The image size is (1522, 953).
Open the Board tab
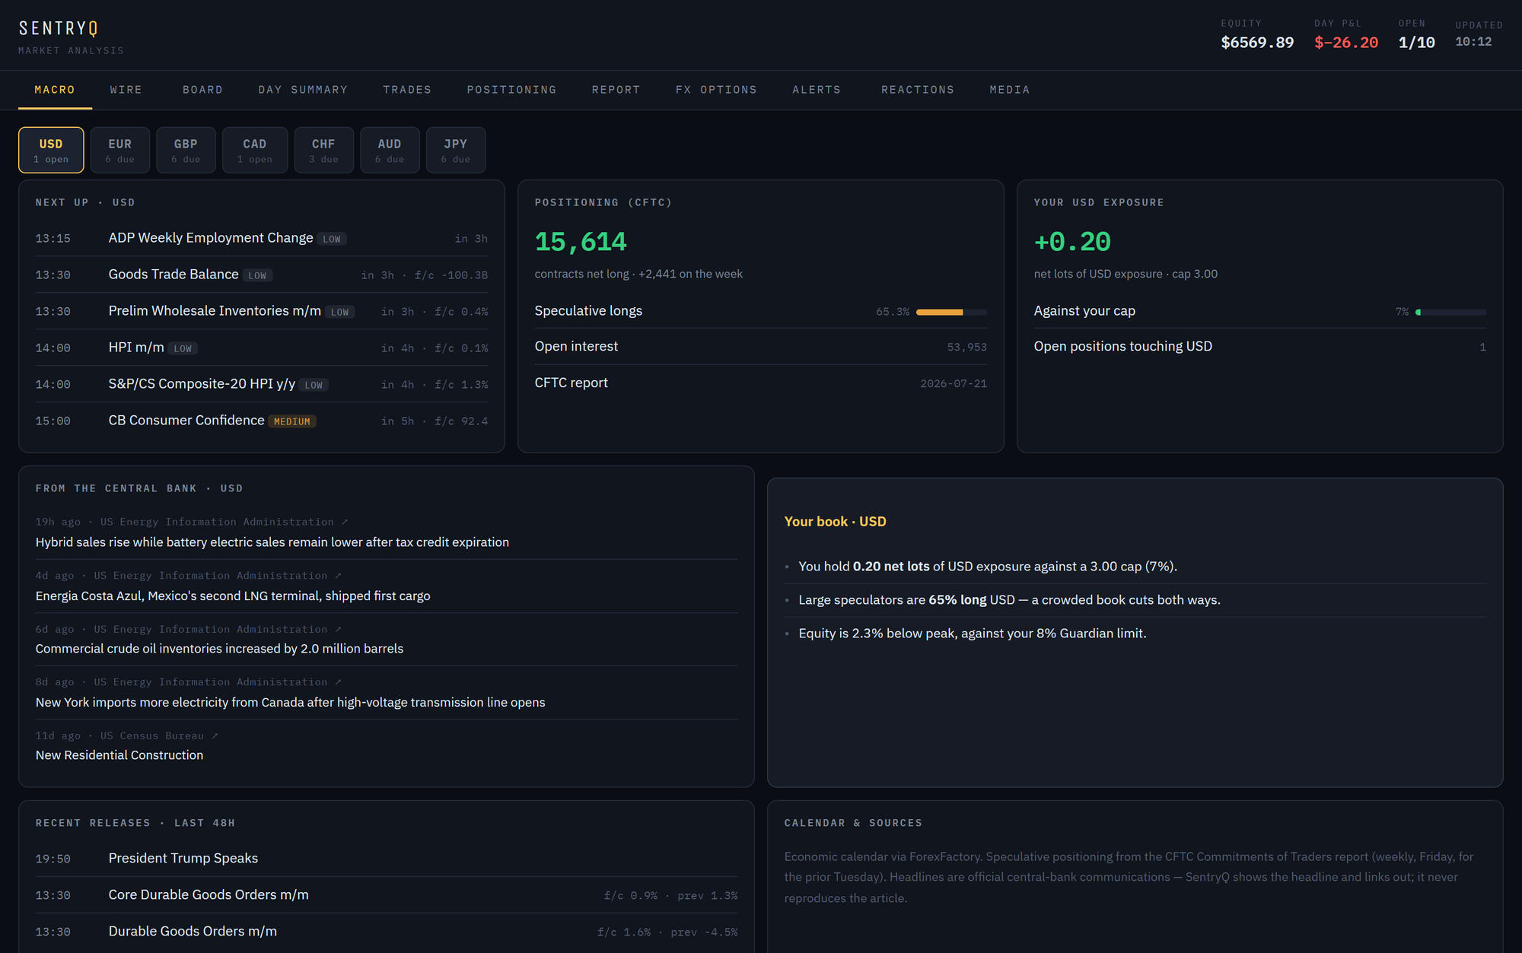pyautogui.click(x=202, y=90)
